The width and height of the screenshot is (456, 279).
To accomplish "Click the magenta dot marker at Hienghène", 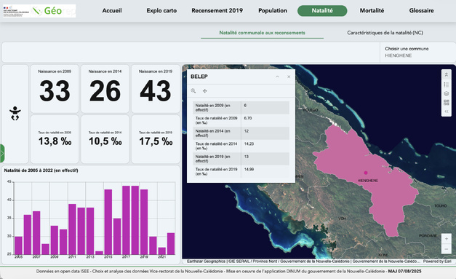I will pos(366,173).
